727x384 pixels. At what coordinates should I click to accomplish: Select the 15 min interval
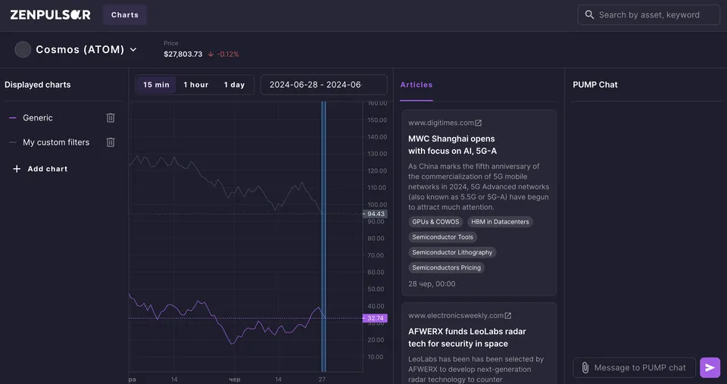pos(156,85)
